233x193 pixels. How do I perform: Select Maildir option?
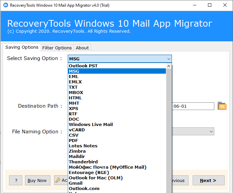pos(117,157)
